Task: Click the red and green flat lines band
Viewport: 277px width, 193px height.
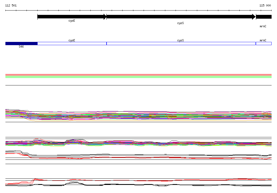Action: point(138,76)
